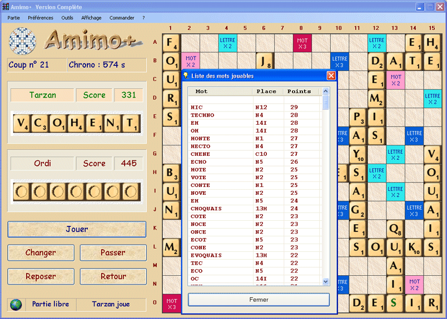Select the T tile in Tarzan's rack
This screenshot has height=319, width=447.
[131, 124]
